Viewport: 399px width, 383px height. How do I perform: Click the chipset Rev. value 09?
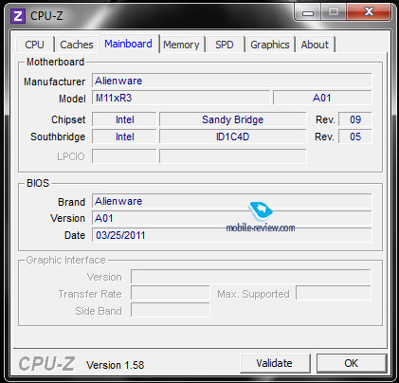(x=355, y=119)
